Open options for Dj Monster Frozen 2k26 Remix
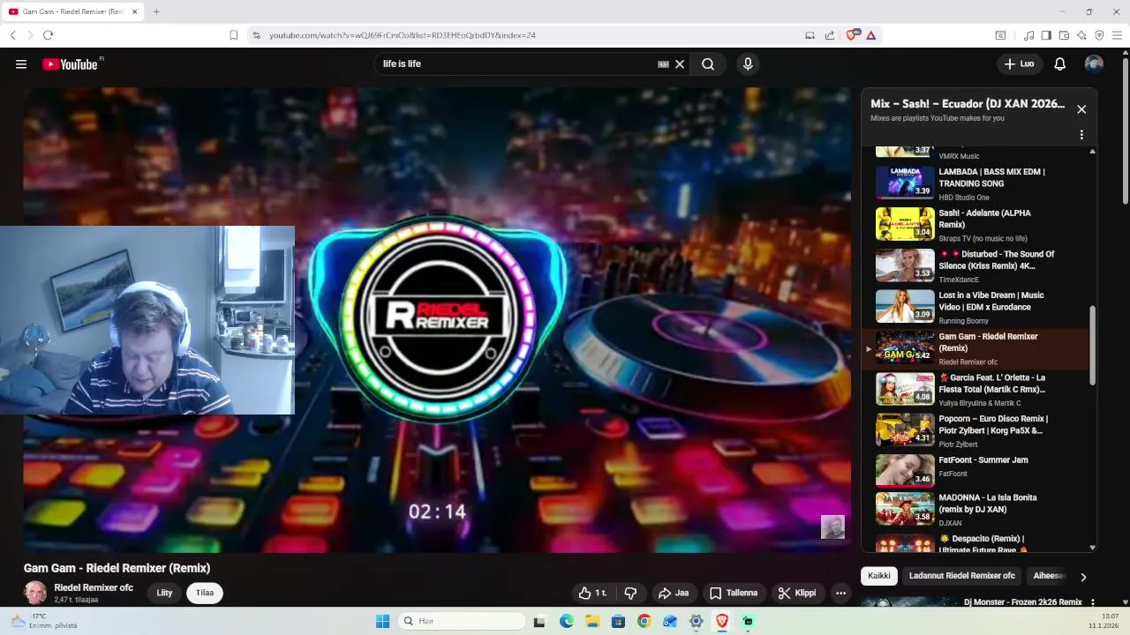Viewport: 1130px width, 635px height. click(1092, 602)
